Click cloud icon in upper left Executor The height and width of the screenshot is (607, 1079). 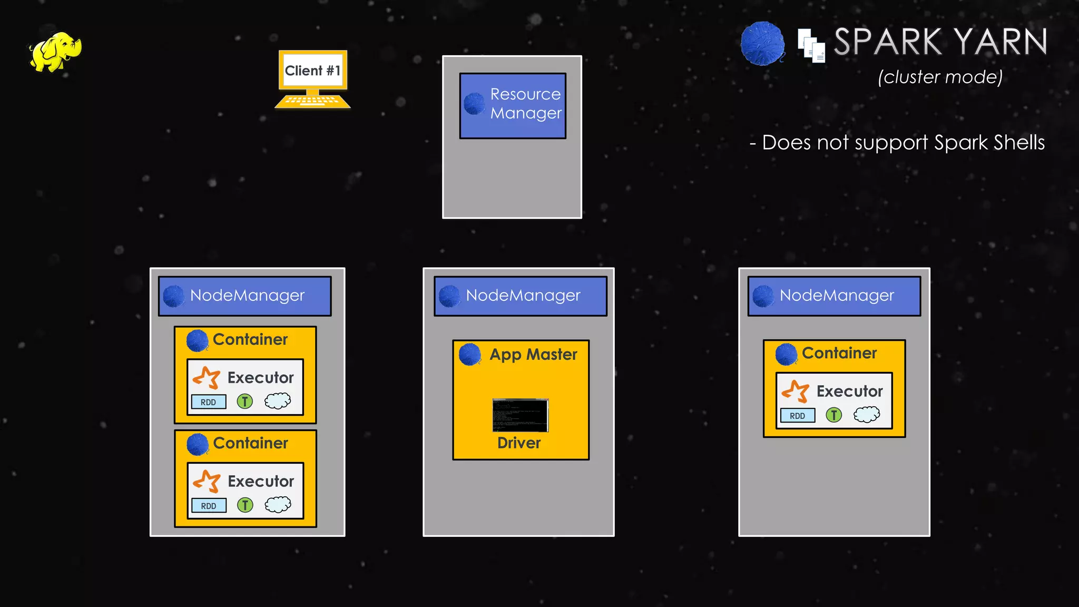point(278,401)
